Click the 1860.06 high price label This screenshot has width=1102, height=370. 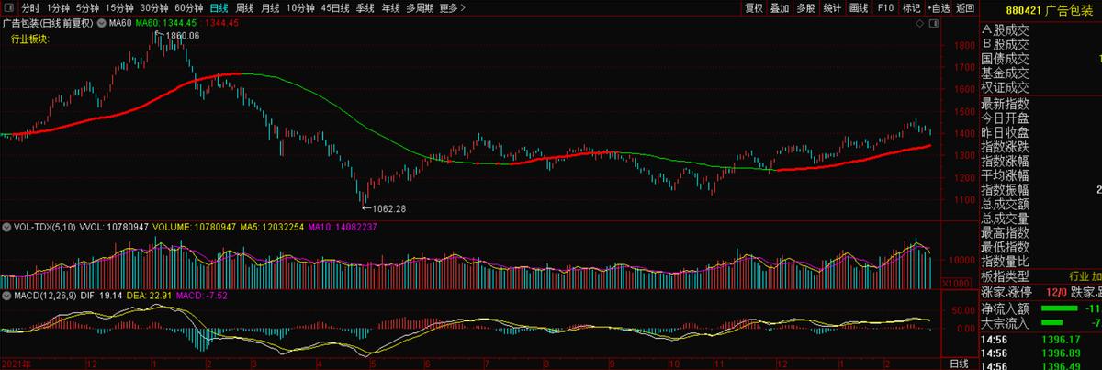point(184,35)
